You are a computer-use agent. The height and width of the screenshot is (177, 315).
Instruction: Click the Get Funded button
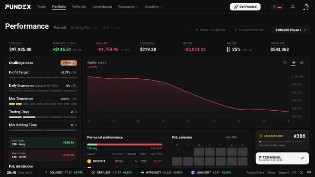245,7
